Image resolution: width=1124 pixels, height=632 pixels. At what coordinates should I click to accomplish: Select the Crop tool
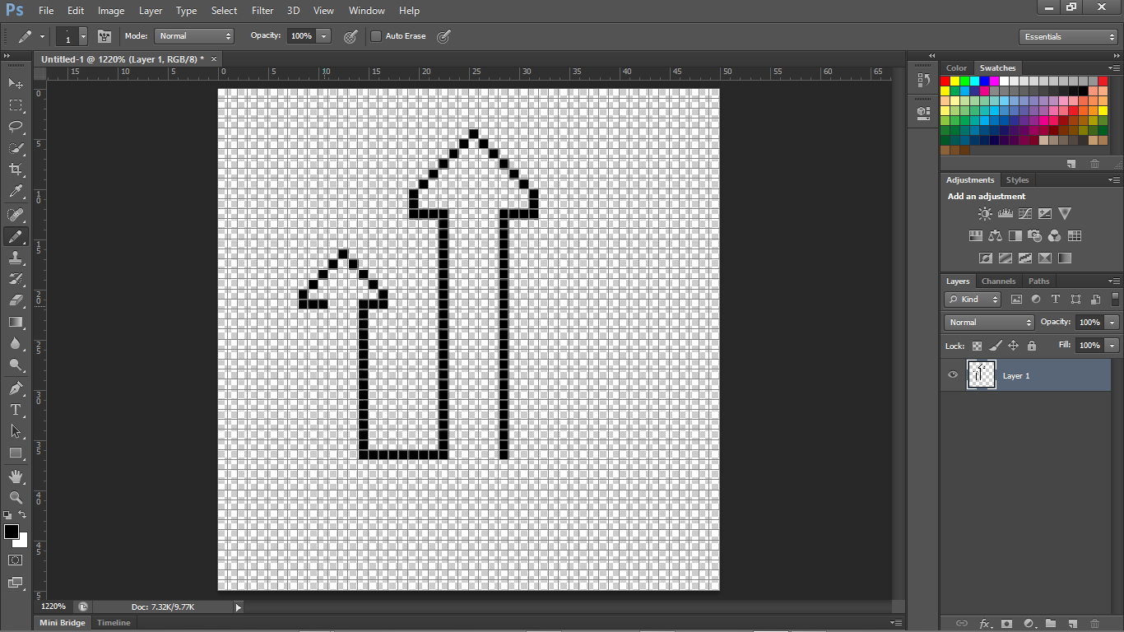pos(16,170)
